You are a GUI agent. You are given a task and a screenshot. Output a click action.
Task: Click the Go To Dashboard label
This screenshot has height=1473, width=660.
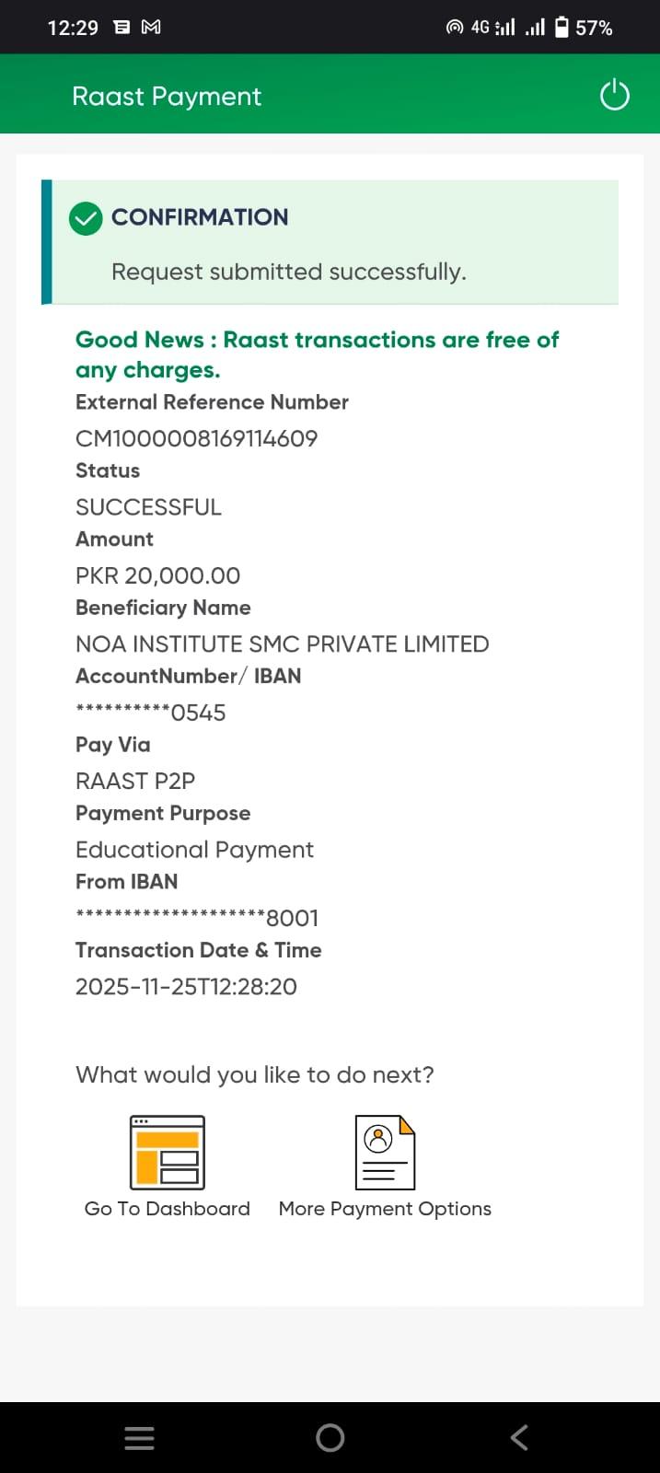[x=168, y=1209]
